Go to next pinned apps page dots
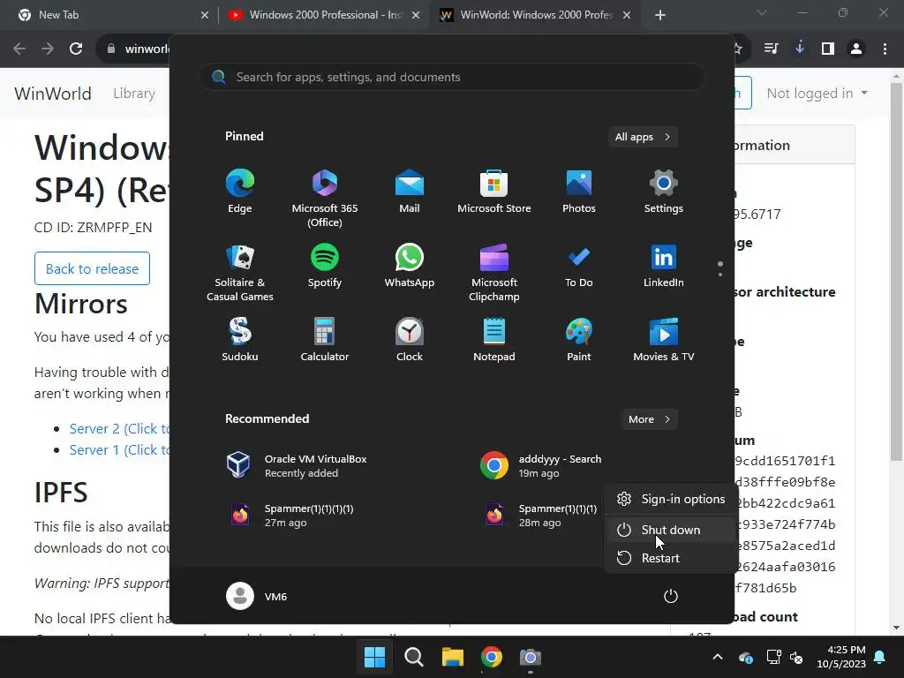 tap(720, 269)
